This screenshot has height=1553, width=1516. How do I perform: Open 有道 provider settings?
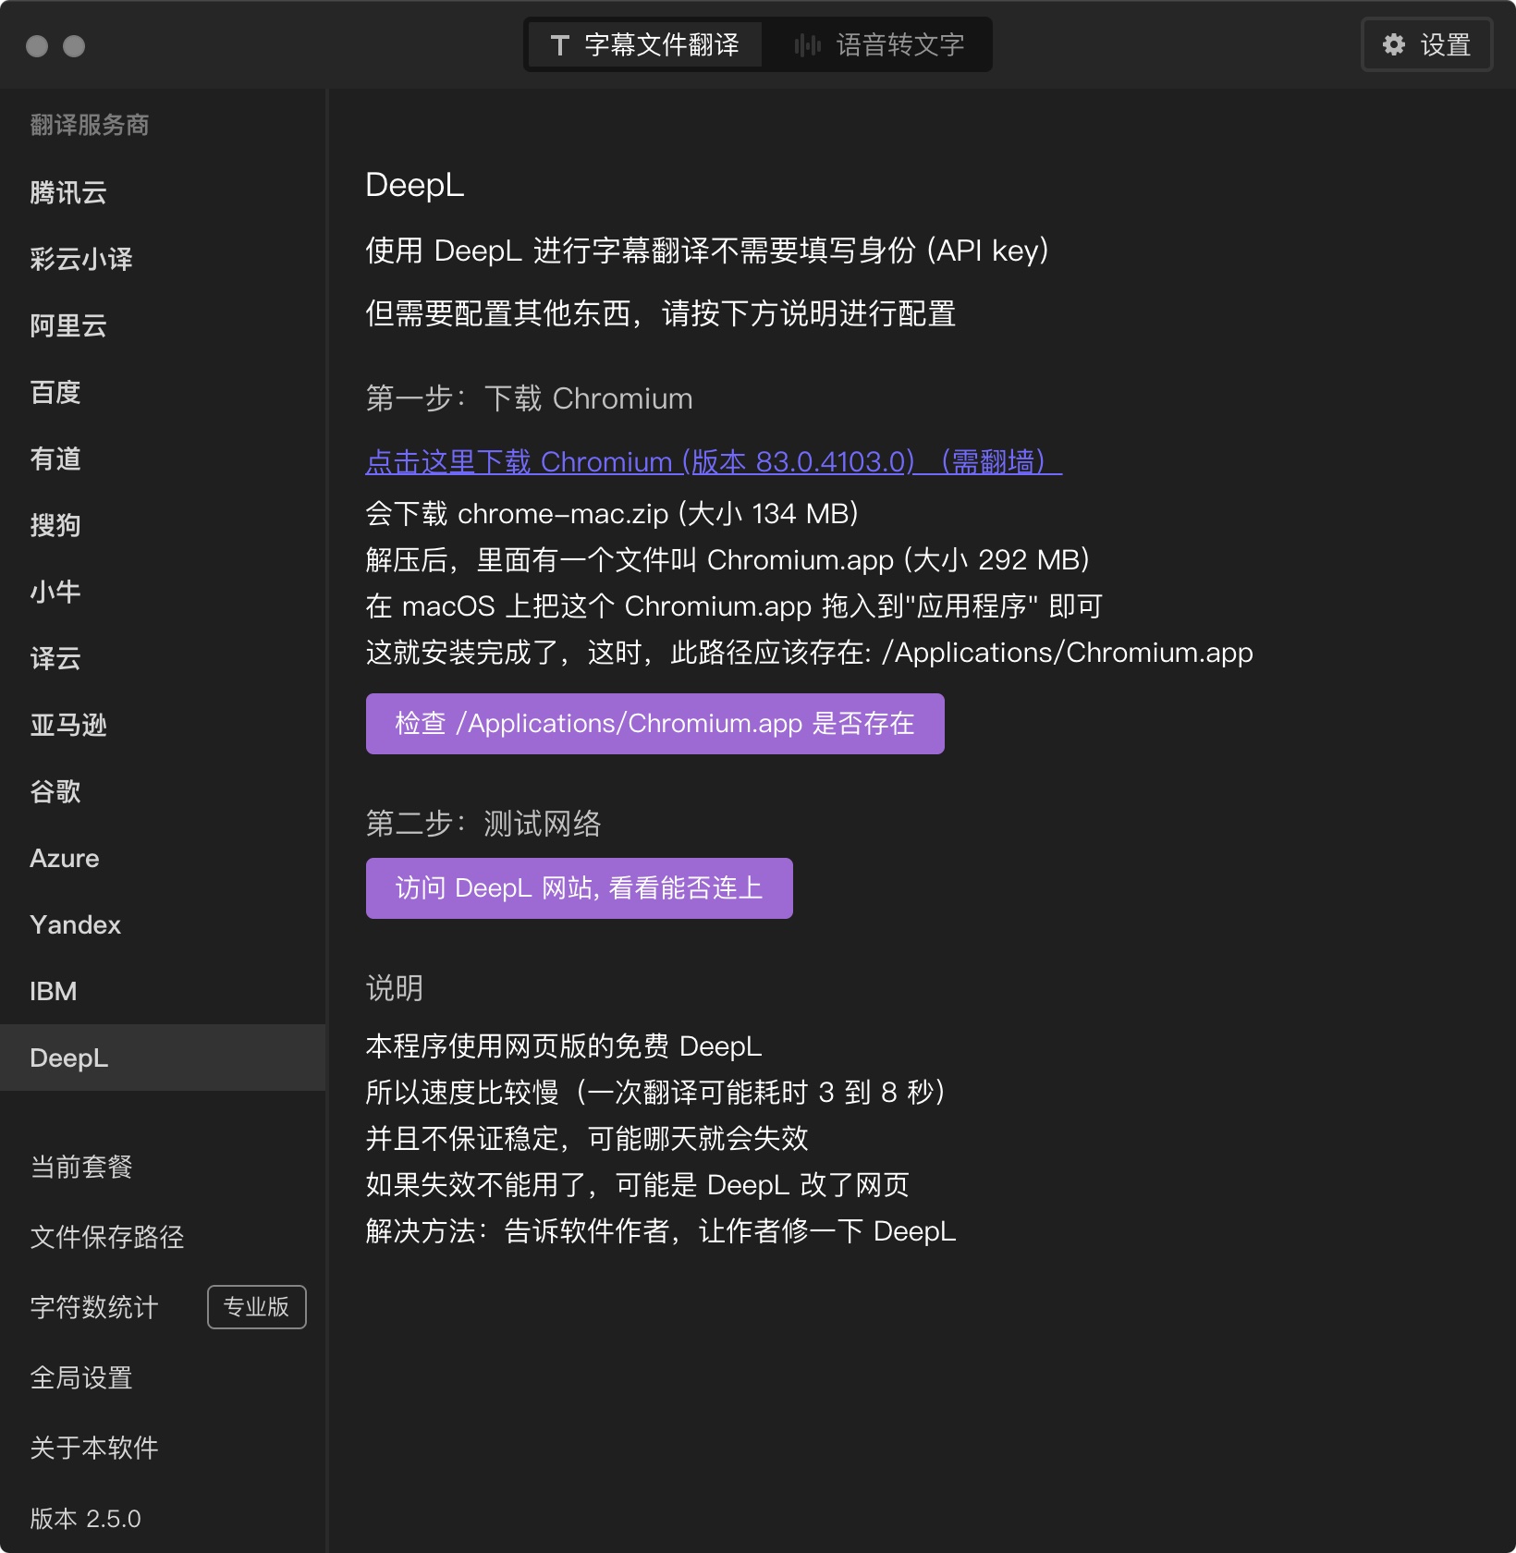pyautogui.click(x=55, y=459)
